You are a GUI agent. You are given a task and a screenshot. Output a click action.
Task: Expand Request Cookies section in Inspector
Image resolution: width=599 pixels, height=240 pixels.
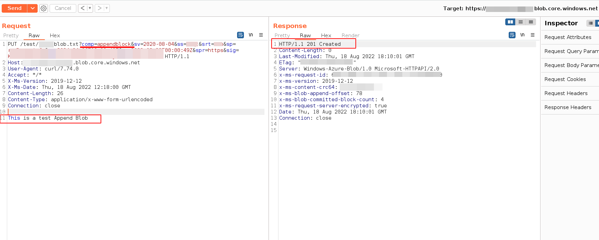[x=570, y=79]
